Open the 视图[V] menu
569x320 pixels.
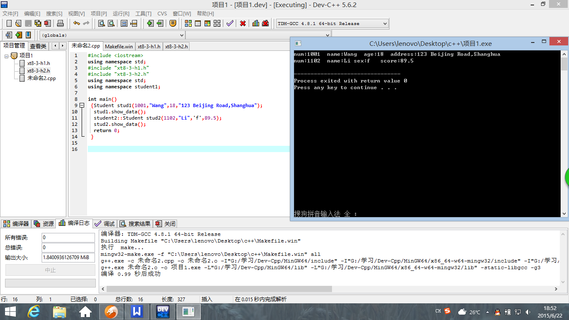76,14
